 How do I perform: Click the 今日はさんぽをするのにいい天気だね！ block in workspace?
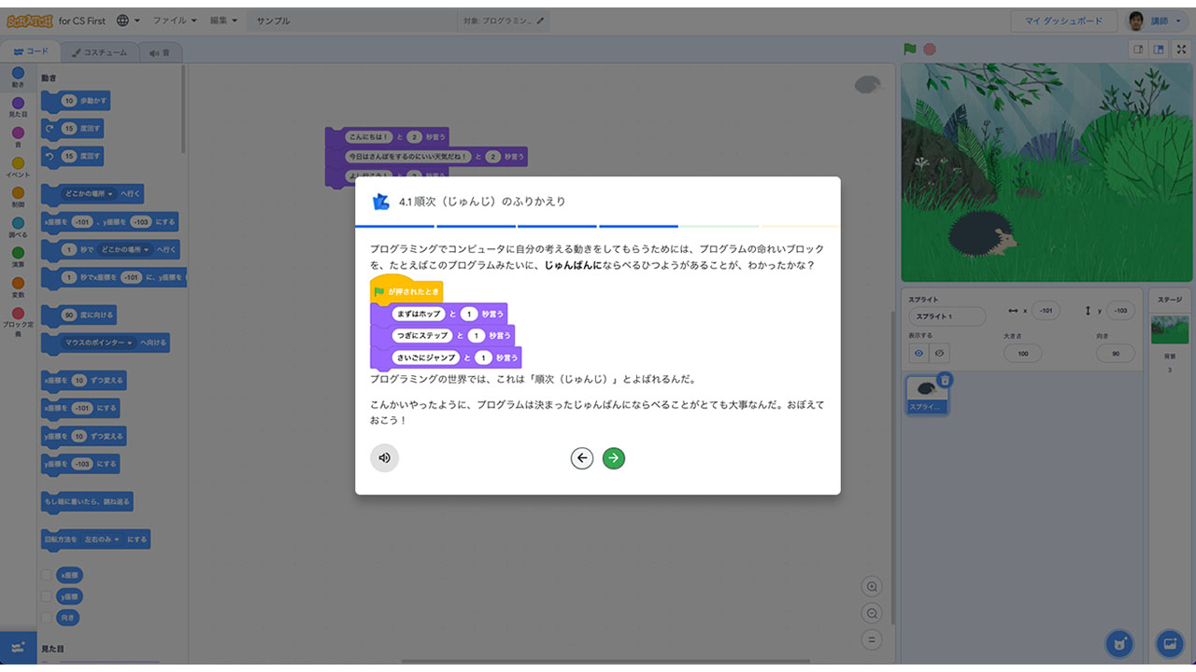pyautogui.click(x=426, y=157)
